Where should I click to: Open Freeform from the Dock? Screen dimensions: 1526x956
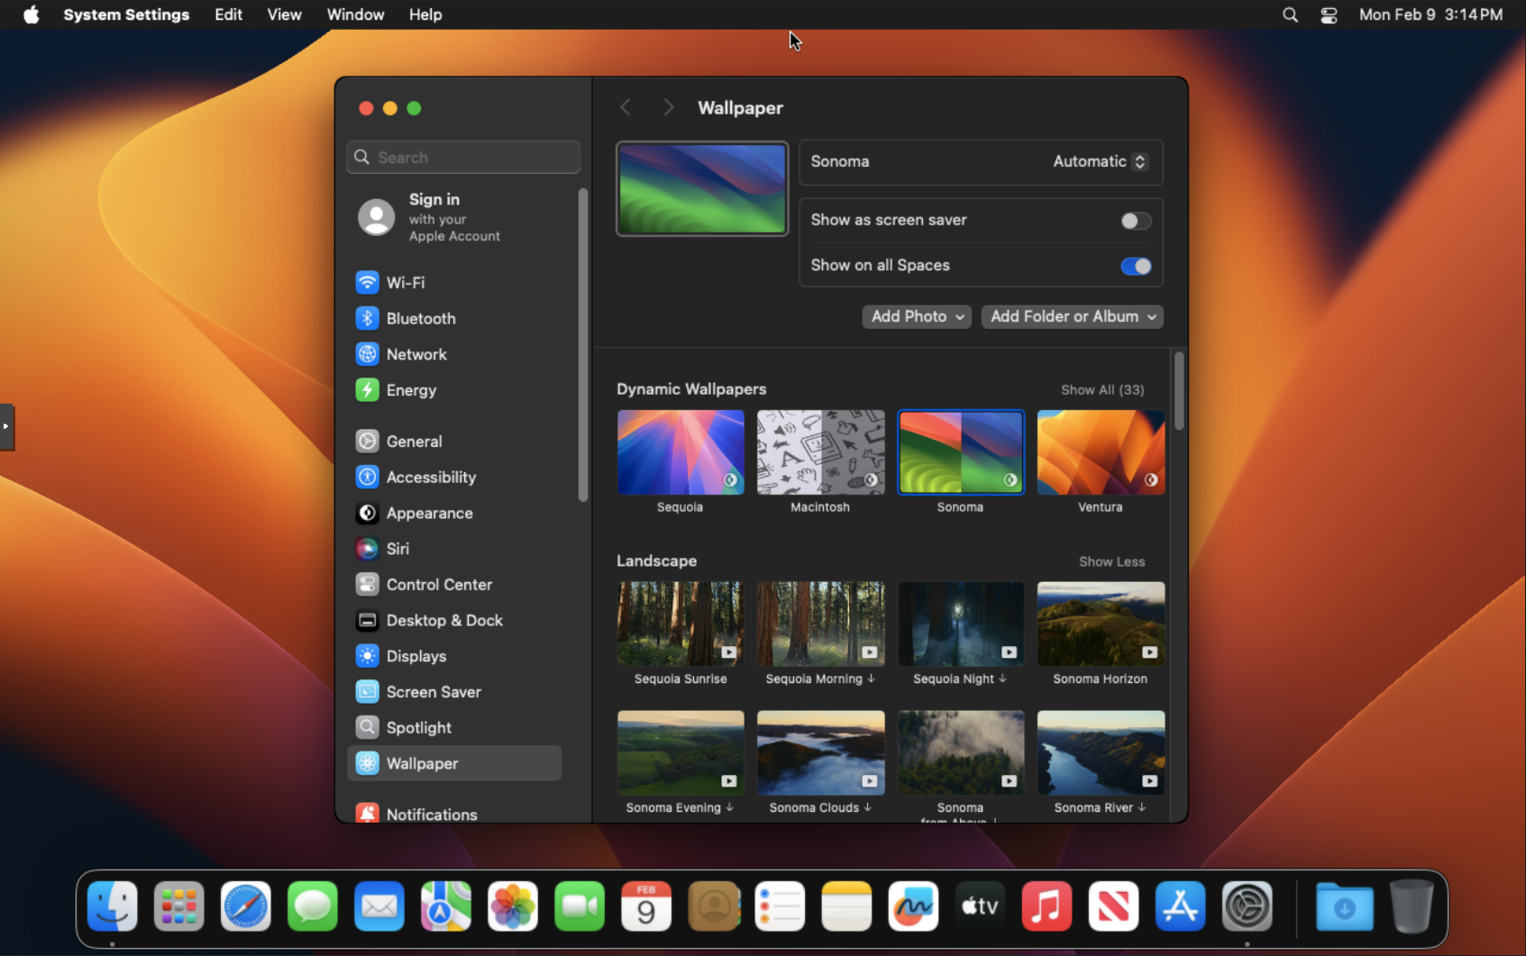click(x=913, y=906)
